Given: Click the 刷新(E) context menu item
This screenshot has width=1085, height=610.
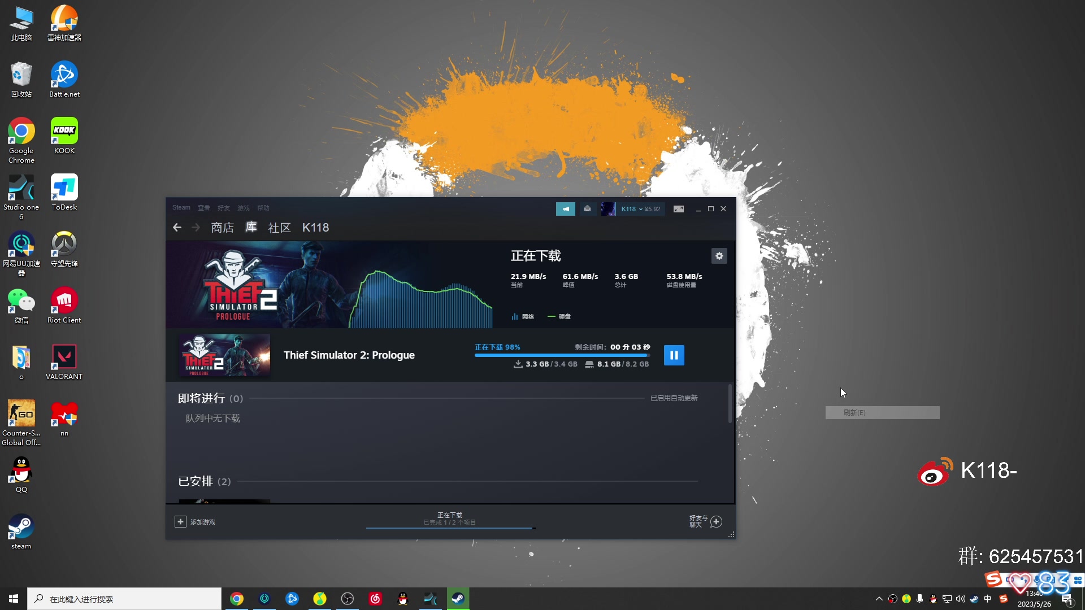Looking at the screenshot, I should coord(882,413).
